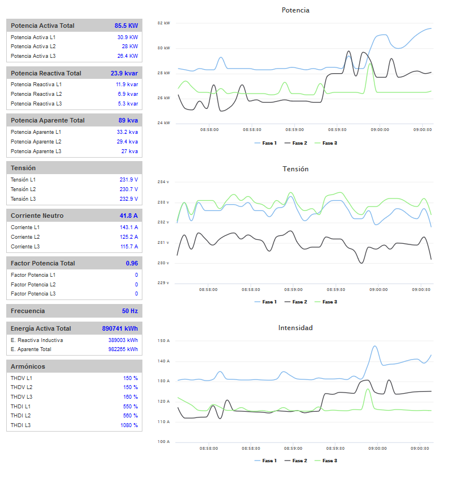Screen dimensions: 463x477
Task: Select the Potencia Reactiva Total header
Action: (x=74, y=73)
